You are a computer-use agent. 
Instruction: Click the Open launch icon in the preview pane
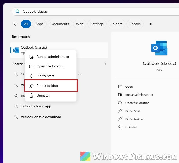[x=120, y=87]
